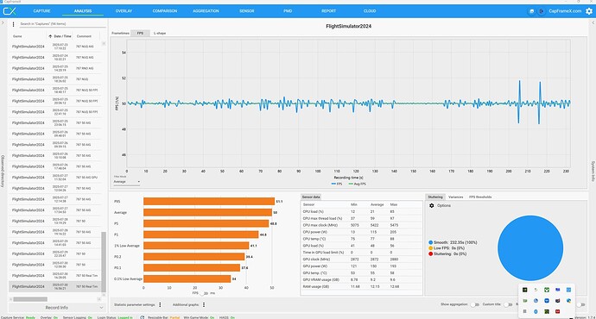Open the Stuttering Options gear icon
The width and height of the screenshot is (596, 319).
[x=431, y=205]
